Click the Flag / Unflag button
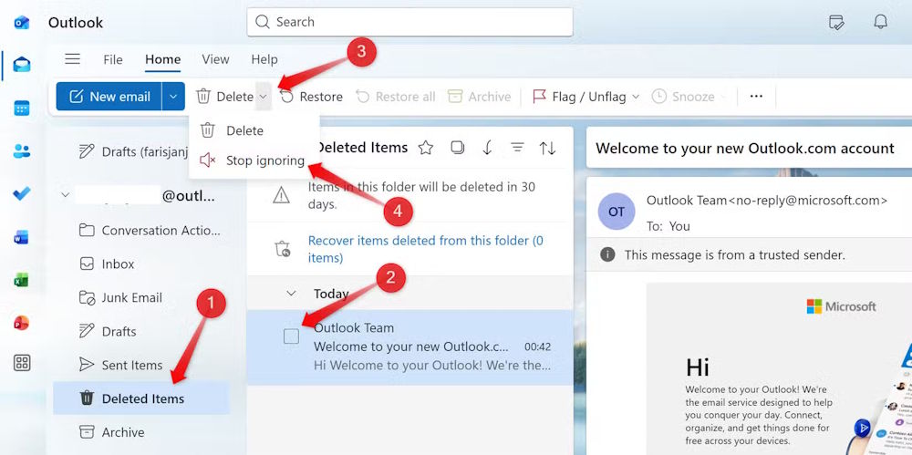This screenshot has width=912, height=455. click(580, 97)
